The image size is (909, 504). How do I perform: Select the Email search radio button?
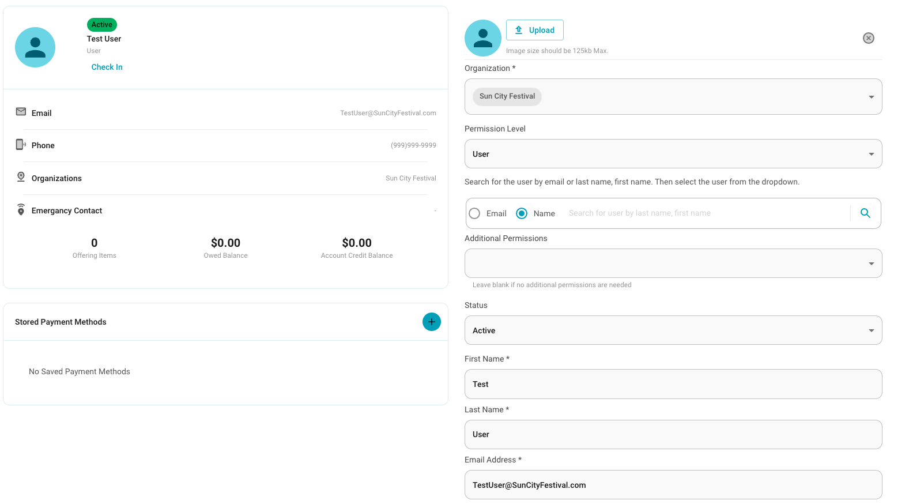coord(474,213)
